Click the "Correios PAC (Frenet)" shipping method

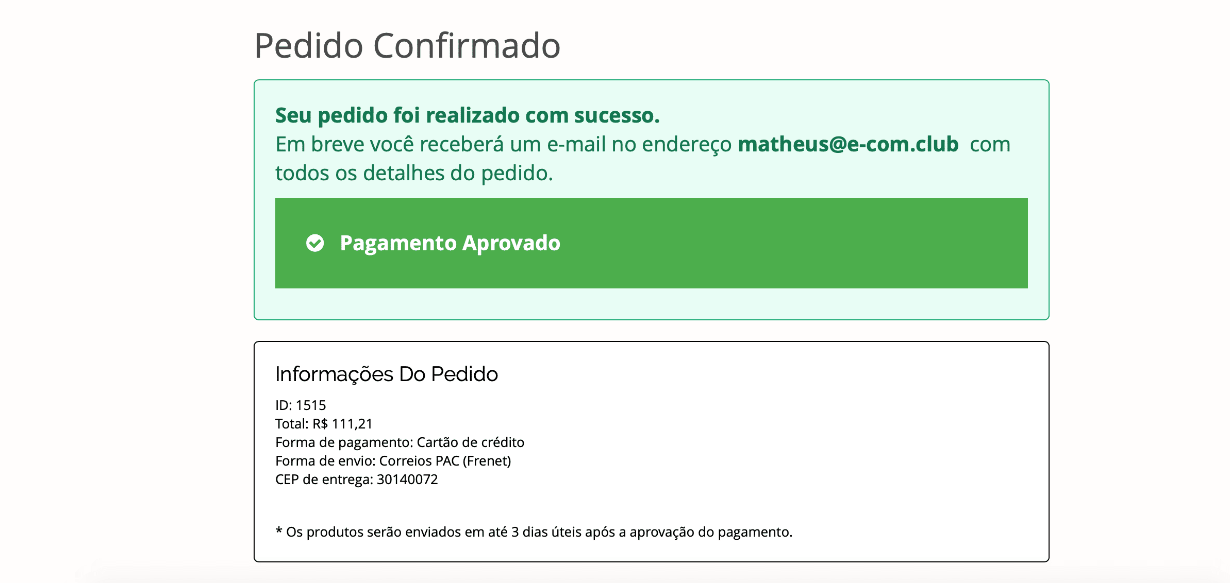445,461
